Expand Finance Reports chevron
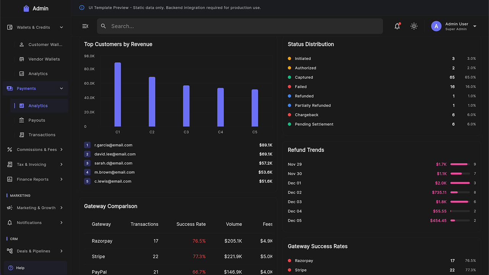This screenshot has width=489, height=275. 62,179
